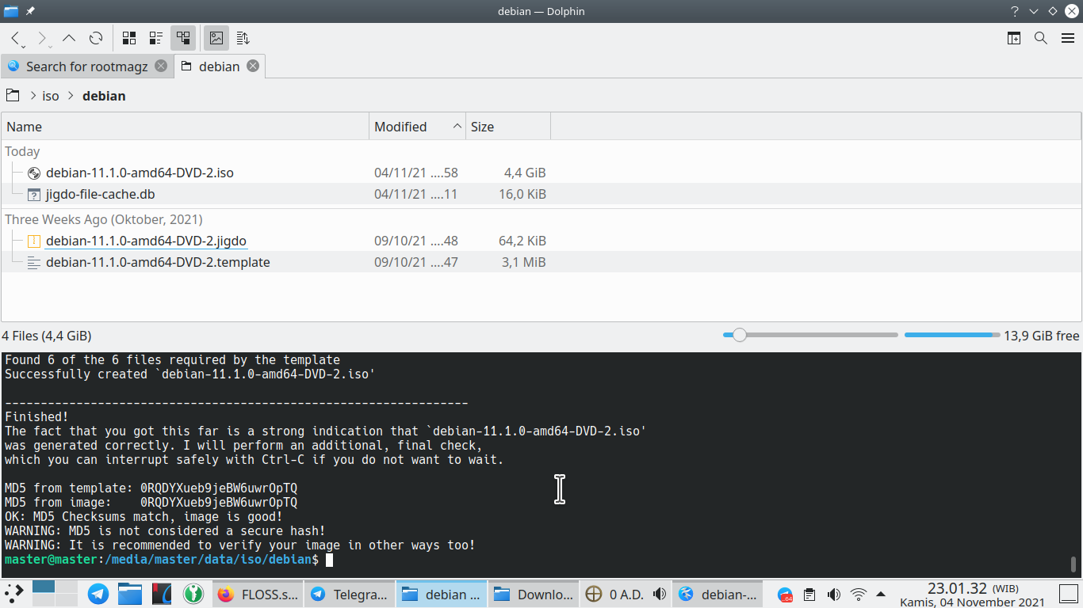Image resolution: width=1083 pixels, height=608 pixels.
Task: Toggle the pin window on all desktops
Action: pos(30,11)
